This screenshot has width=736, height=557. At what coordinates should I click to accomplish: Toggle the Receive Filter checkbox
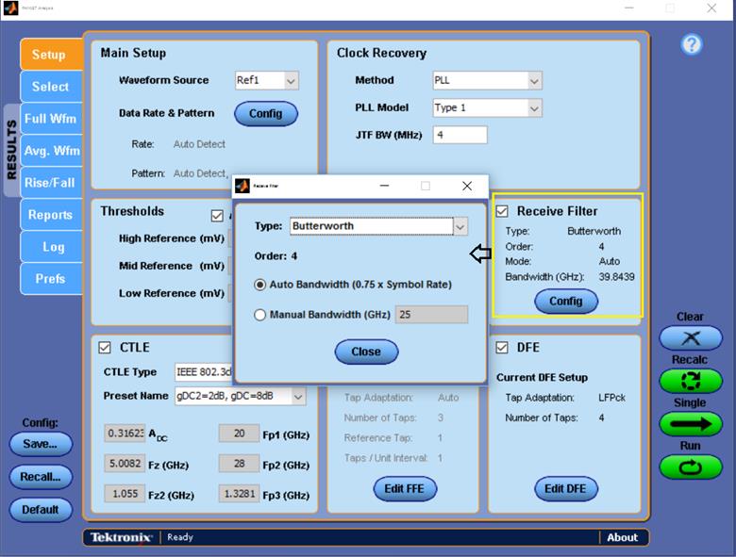click(x=502, y=211)
